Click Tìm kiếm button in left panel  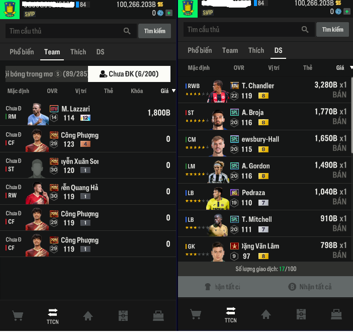pyautogui.click(x=154, y=31)
